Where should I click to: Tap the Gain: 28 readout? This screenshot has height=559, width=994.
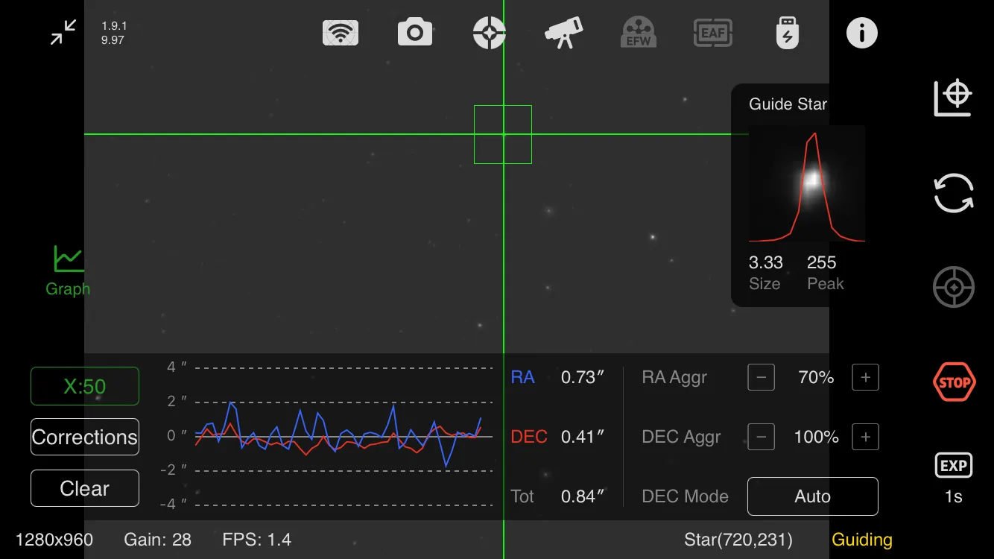coord(157,540)
